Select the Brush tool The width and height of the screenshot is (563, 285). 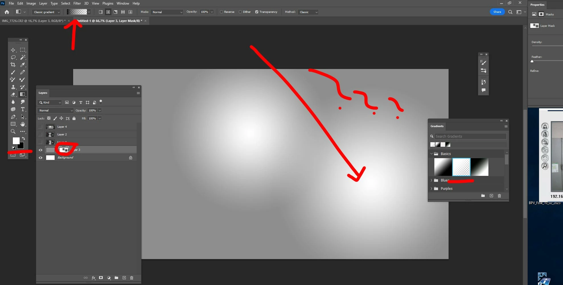(x=13, y=72)
